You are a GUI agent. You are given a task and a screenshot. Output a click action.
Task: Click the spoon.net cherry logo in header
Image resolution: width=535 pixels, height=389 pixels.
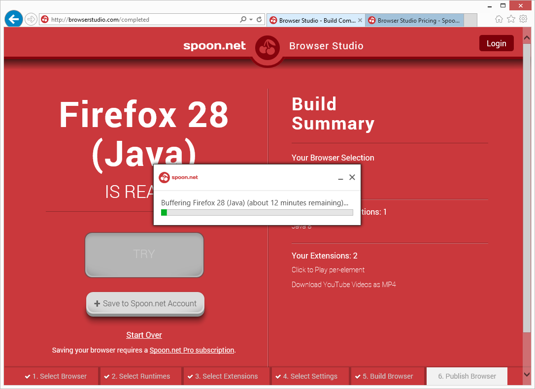tap(267, 48)
